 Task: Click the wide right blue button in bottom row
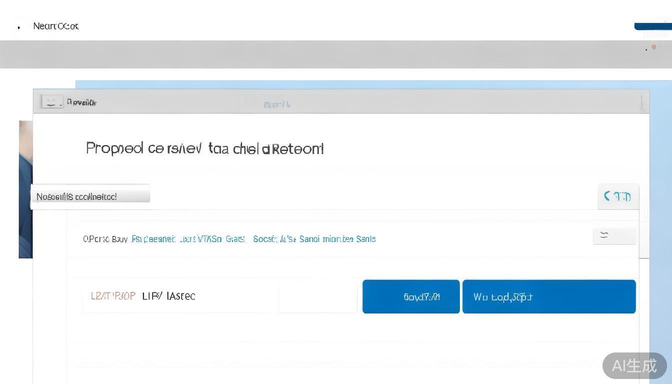[548, 296]
